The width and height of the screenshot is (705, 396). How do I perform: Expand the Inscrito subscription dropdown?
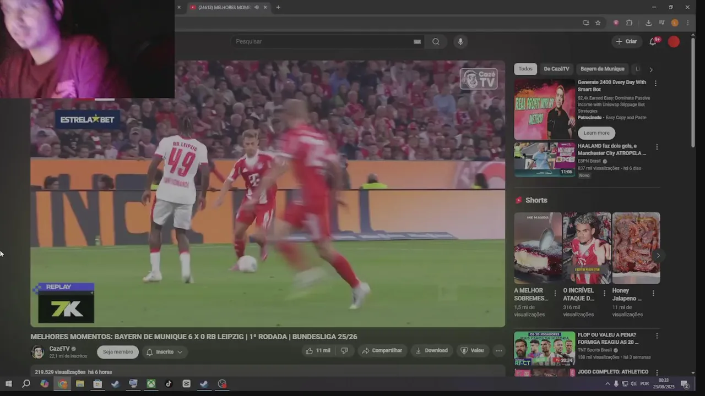coord(164,352)
